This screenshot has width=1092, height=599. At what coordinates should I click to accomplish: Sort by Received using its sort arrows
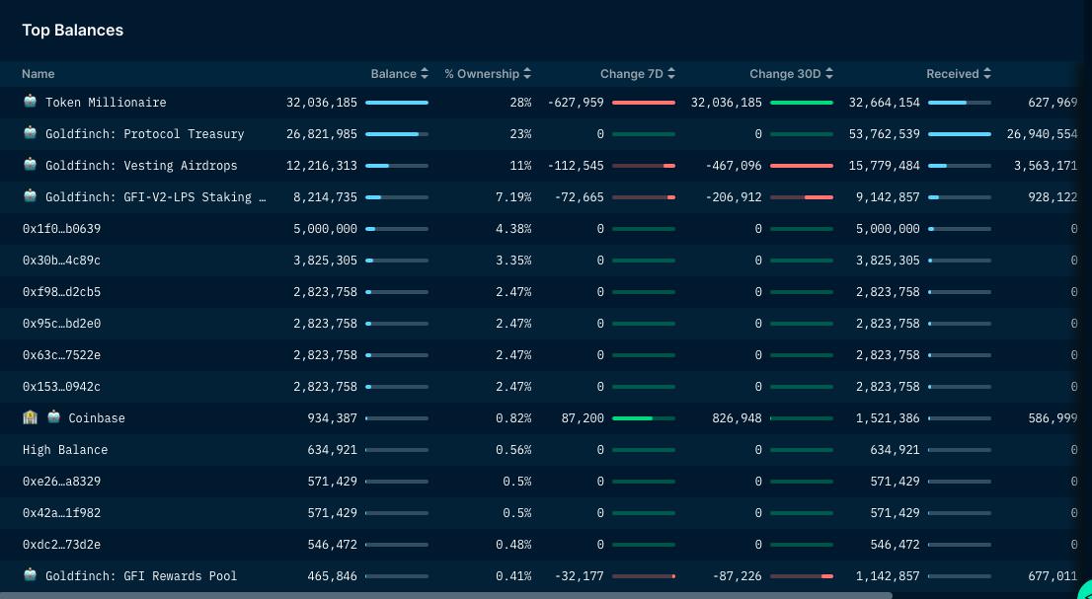(986, 74)
